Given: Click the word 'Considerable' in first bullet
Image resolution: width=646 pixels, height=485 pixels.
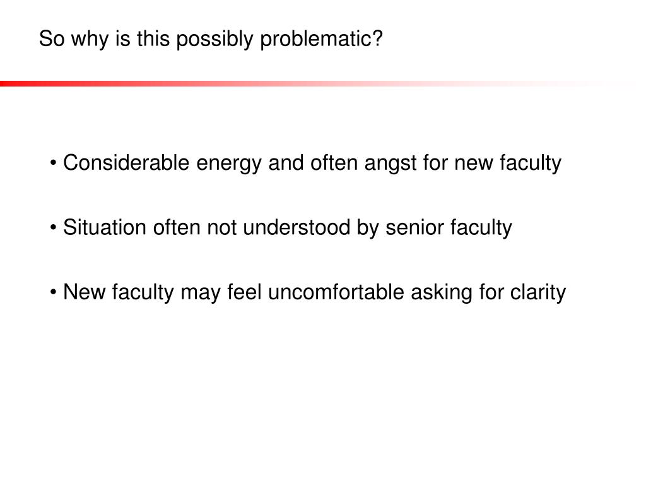Looking at the screenshot, I should pos(126,162).
